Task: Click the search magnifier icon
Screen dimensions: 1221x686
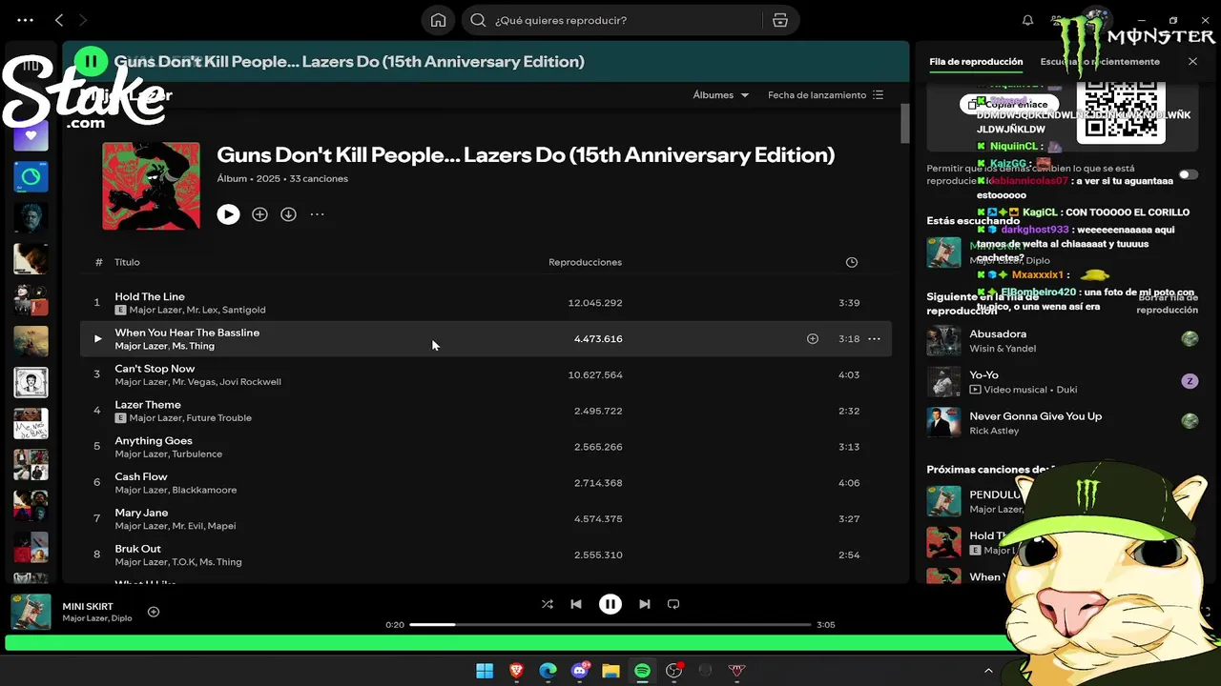Action: tap(479, 20)
